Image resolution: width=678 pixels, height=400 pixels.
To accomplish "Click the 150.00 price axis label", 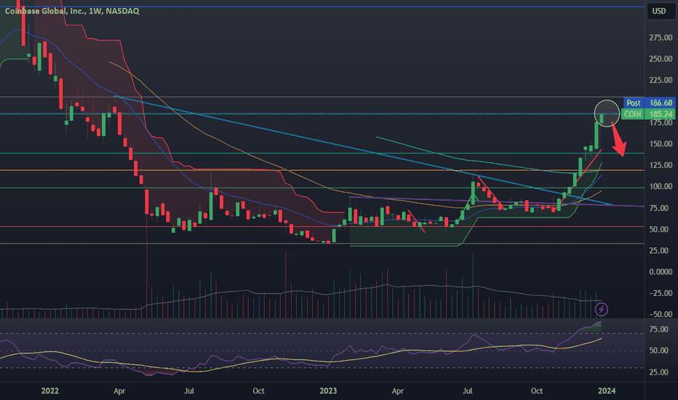I will (661, 144).
